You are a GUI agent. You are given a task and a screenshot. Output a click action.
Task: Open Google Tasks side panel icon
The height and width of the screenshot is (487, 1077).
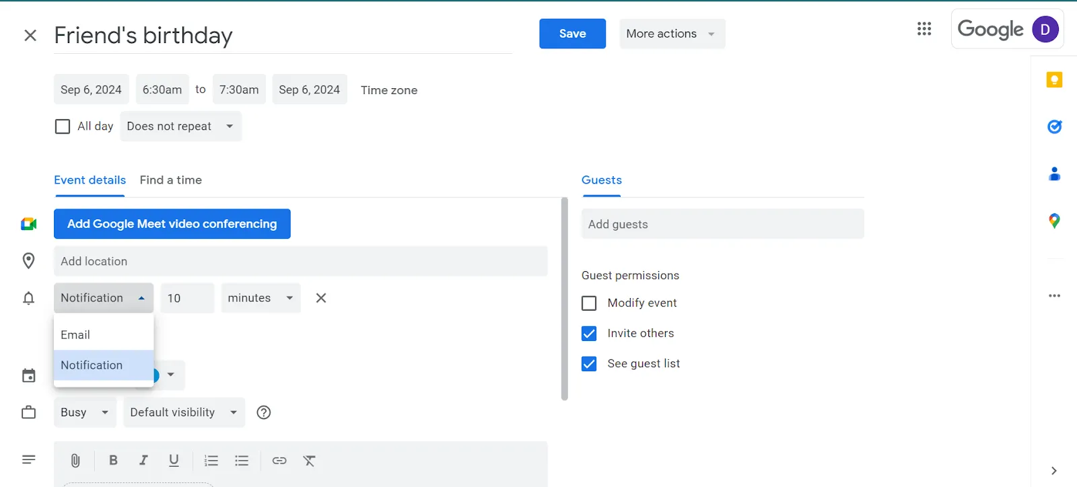tap(1054, 126)
